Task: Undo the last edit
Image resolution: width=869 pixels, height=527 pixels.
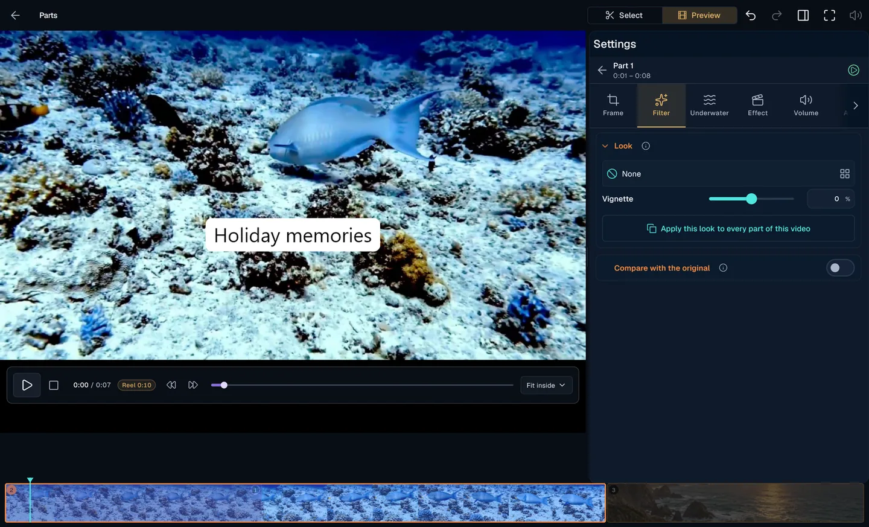Action: [751, 15]
